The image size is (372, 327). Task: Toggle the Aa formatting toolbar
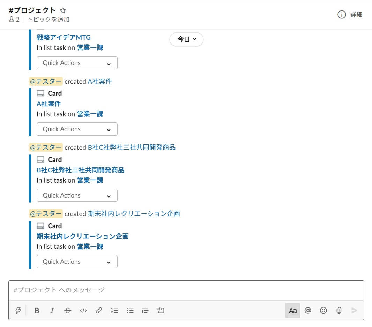[292, 310]
